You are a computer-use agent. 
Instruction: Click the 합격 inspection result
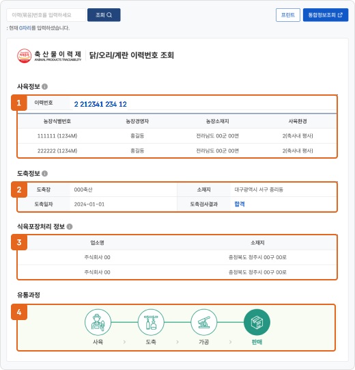tap(240, 204)
